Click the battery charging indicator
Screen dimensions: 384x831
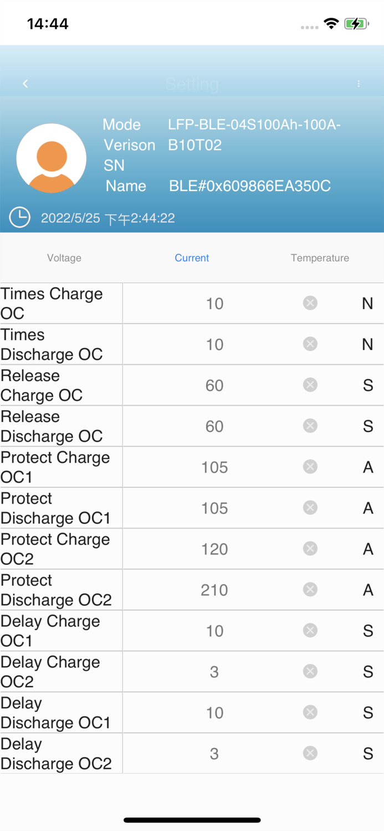pos(355,23)
